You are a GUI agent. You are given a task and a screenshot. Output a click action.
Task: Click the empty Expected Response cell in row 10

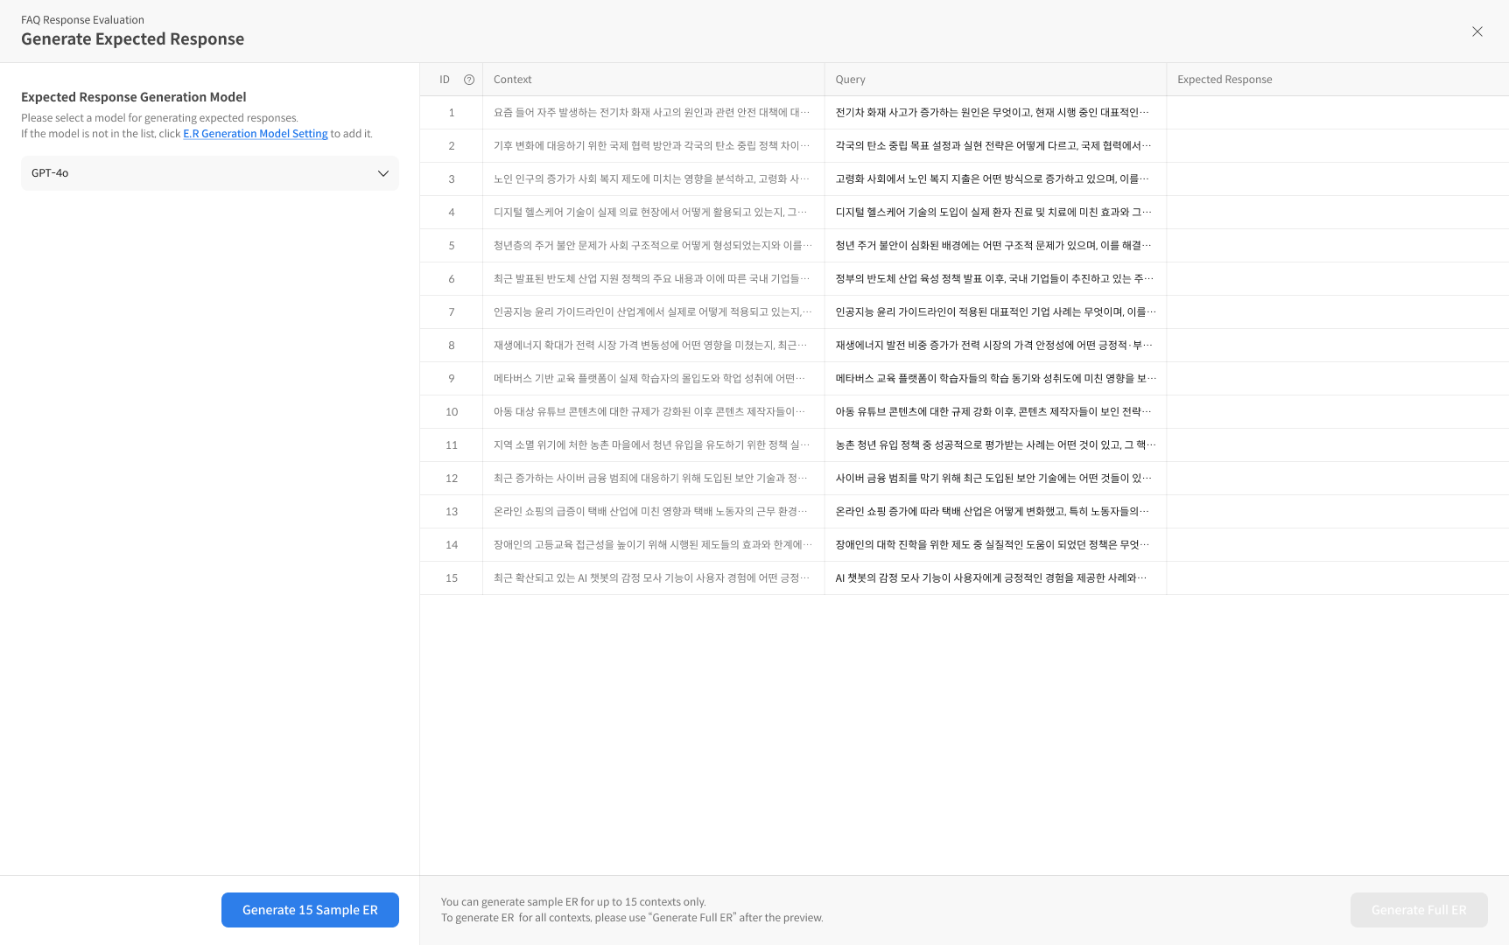pos(1337,412)
